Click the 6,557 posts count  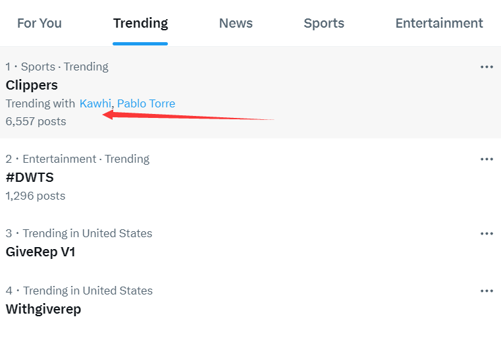(36, 121)
